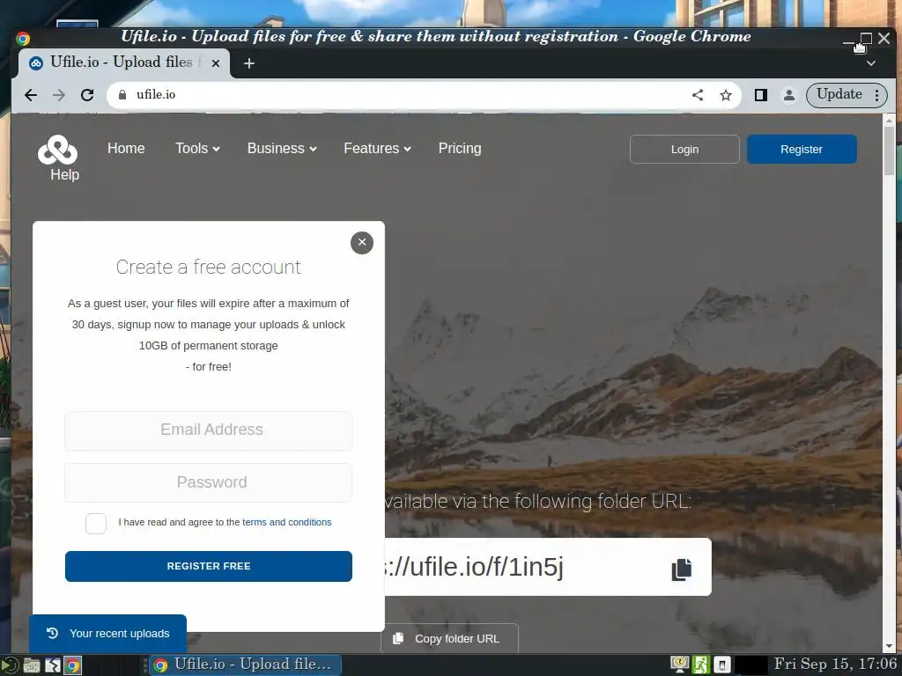Click the Chrome back arrow
Screen dimensions: 902x676
click(x=31, y=95)
